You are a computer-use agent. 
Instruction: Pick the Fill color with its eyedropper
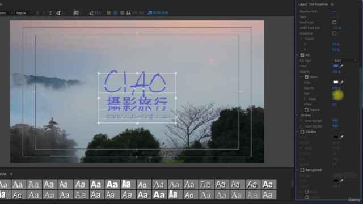click(341, 66)
